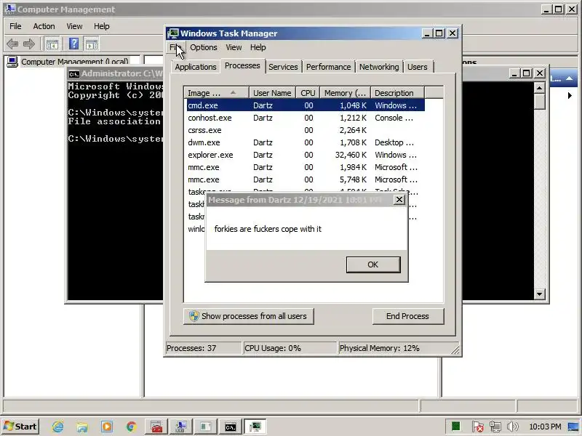This screenshot has width=582, height=436.
Task: Sort processes by Description column header
Action: click(397, 93)
